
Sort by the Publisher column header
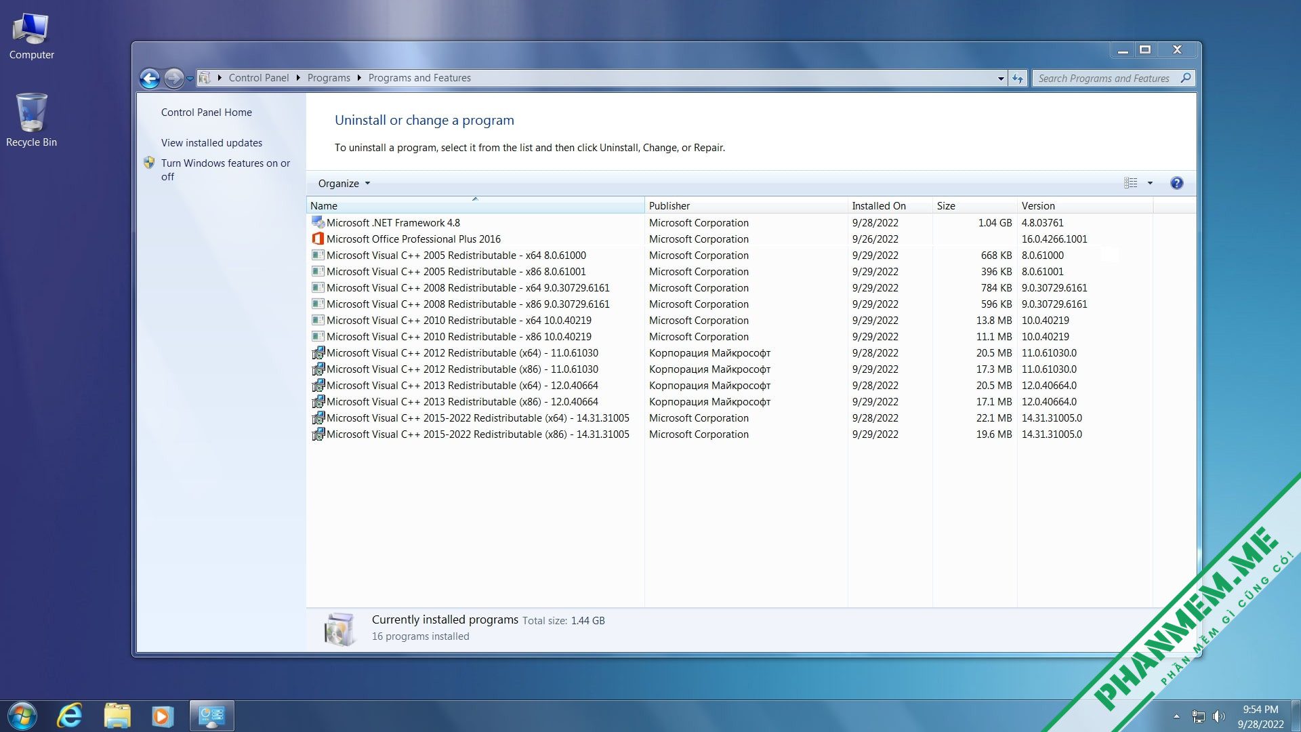tap(746, 206)
